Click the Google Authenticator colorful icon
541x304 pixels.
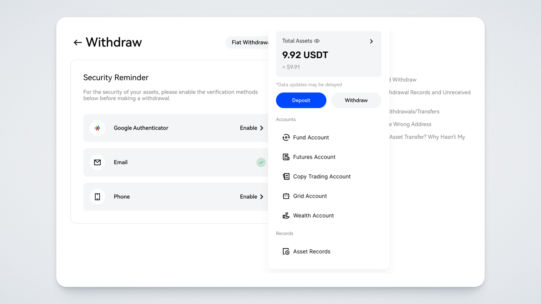pos(97,128)
